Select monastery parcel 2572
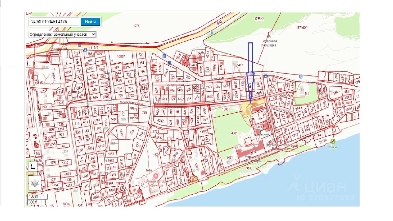 point(254,152)
